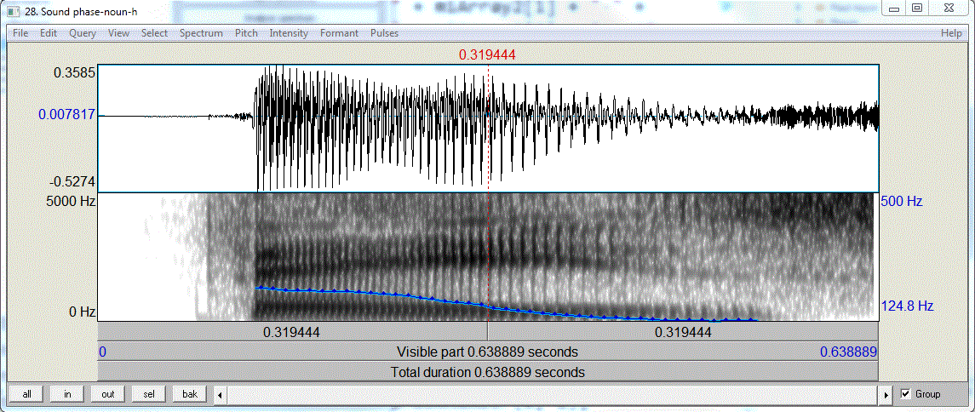This screenshot has width=975, height=412.
Task: Open the Edit menu
Action: click(49, 33)
